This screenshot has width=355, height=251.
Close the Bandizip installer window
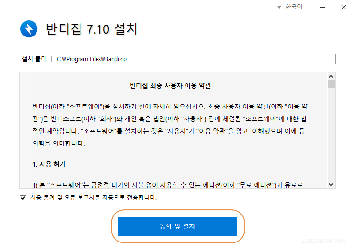tap(344, 7)
